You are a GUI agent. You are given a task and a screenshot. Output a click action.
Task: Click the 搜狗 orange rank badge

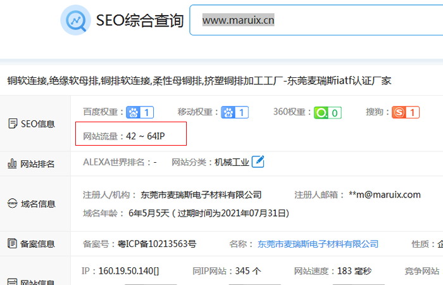pyautogui.click(x=406, y=112)
